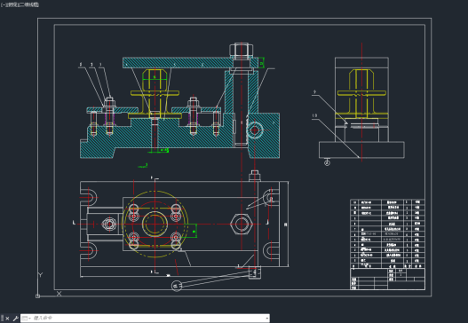Open command line customize wrench menu
468x323 pixels.
15,319
